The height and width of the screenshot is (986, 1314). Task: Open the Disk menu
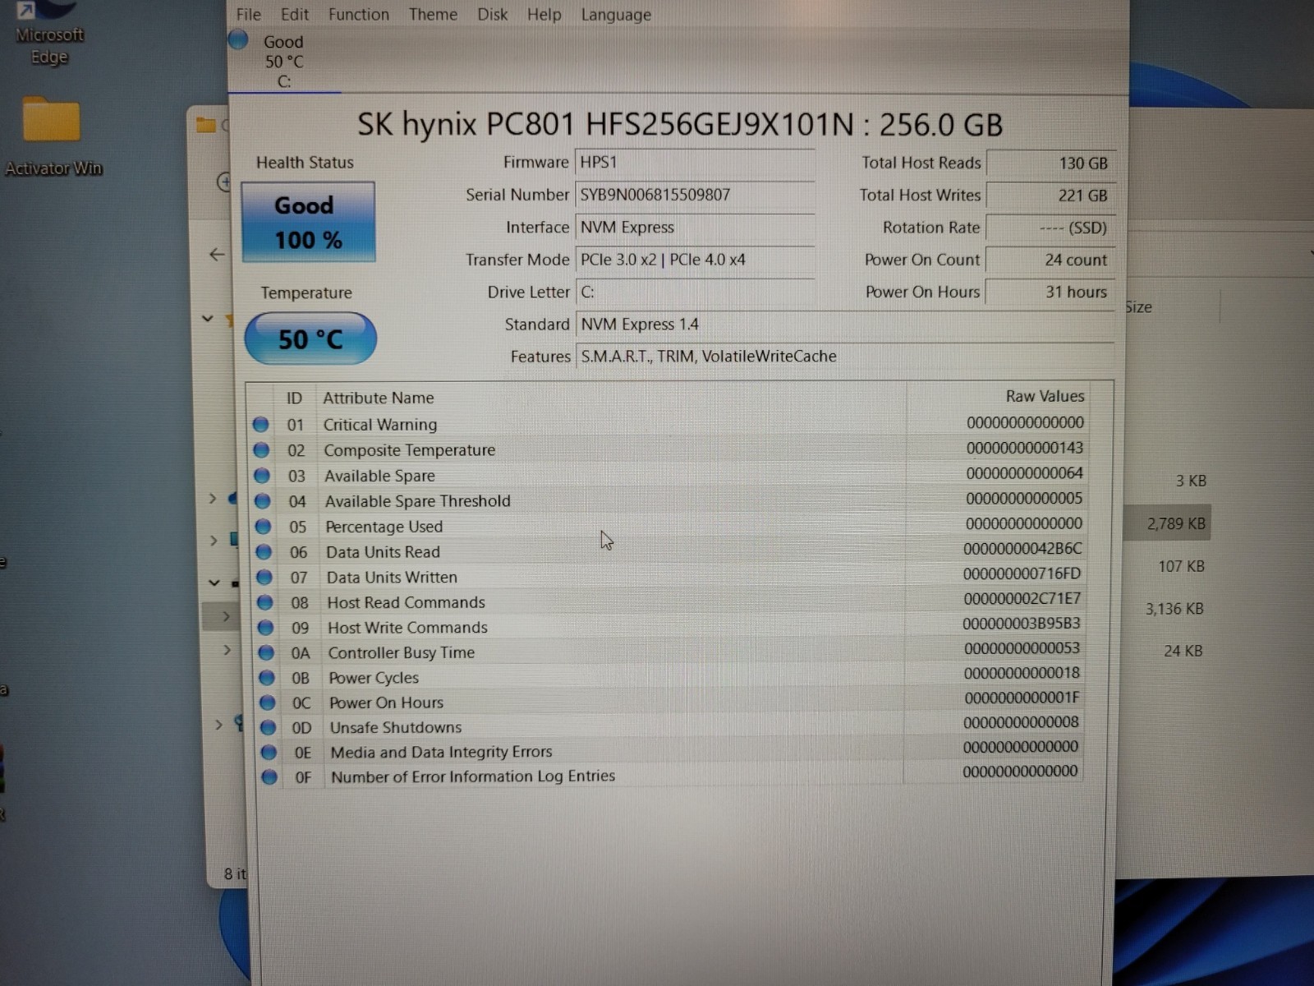[x=493, y=15]
